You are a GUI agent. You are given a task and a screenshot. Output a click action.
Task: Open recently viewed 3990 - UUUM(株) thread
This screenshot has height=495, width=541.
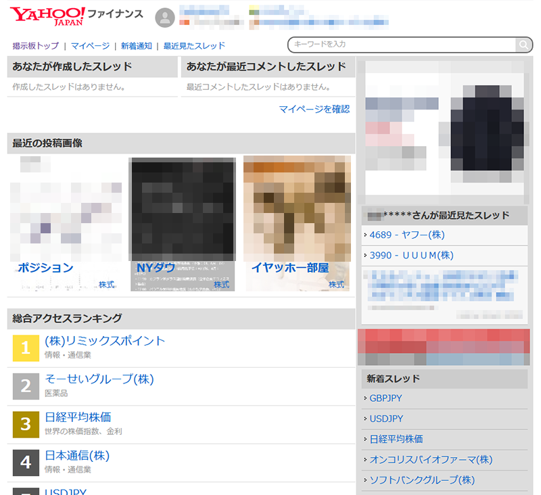[x=412, y=256]
